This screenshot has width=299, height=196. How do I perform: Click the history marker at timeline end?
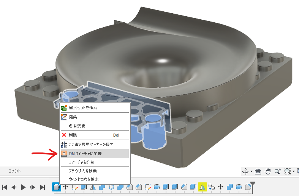[x=252, y=185]
